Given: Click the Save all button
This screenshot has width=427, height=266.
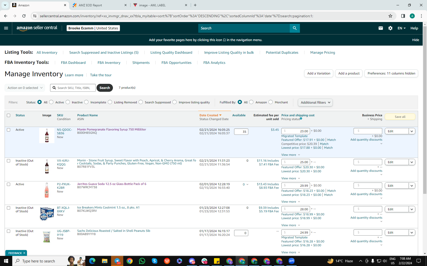Looking at the screenshot, I should click(x=400, y=117).
